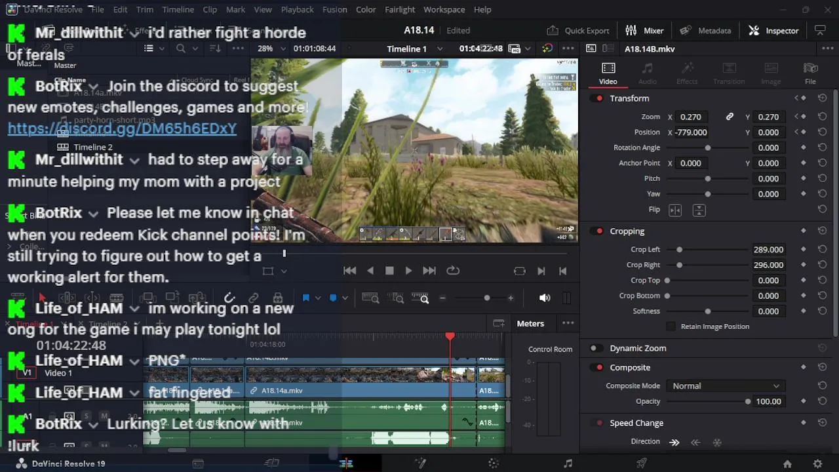
Task: Open the Fairlight menu
Action: pyautogui.click(x=400, y=9)
